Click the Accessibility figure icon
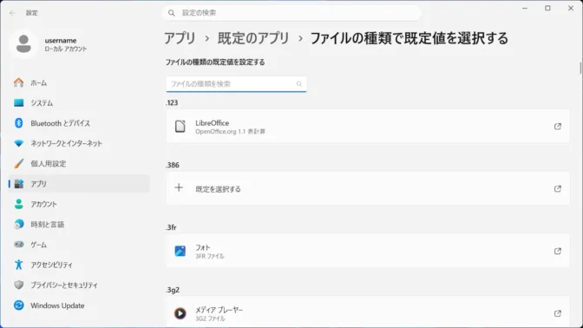Screen dimensions: 583x328 click(x=18, y=265)
